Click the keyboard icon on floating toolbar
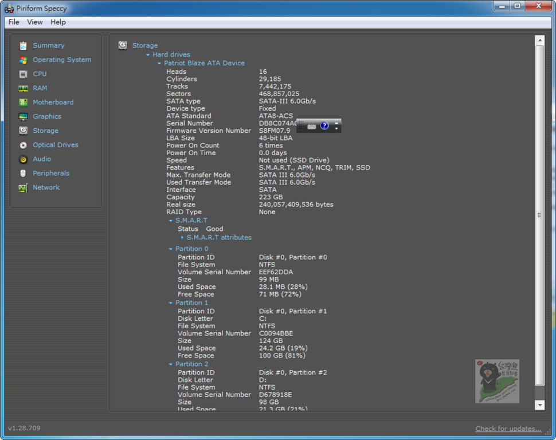This screenshot has width=556, height=440. 312,127
